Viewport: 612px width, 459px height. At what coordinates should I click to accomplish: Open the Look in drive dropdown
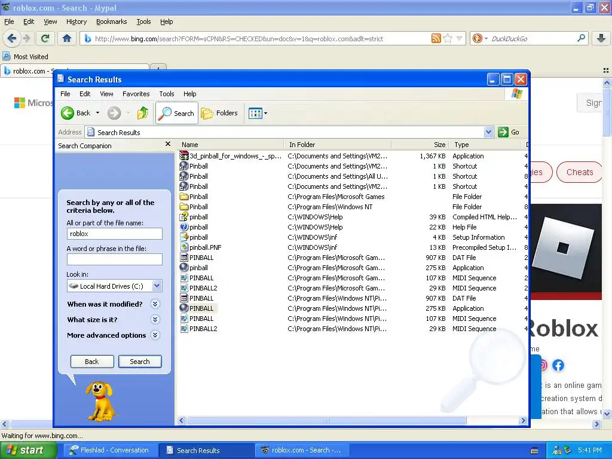click(x=157, y=286)
